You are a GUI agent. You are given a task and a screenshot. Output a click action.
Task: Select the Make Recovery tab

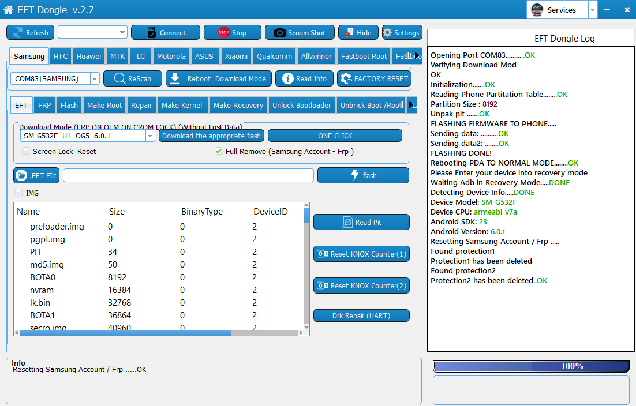[x=238, y=106]
